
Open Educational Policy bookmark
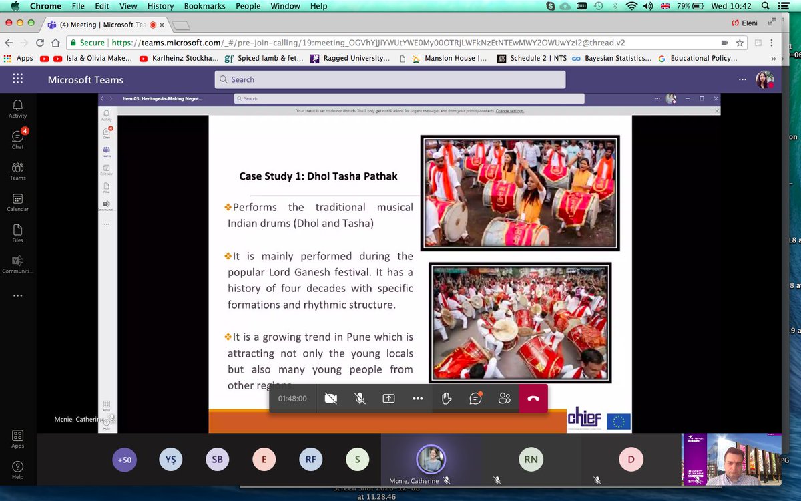[698, 58]
